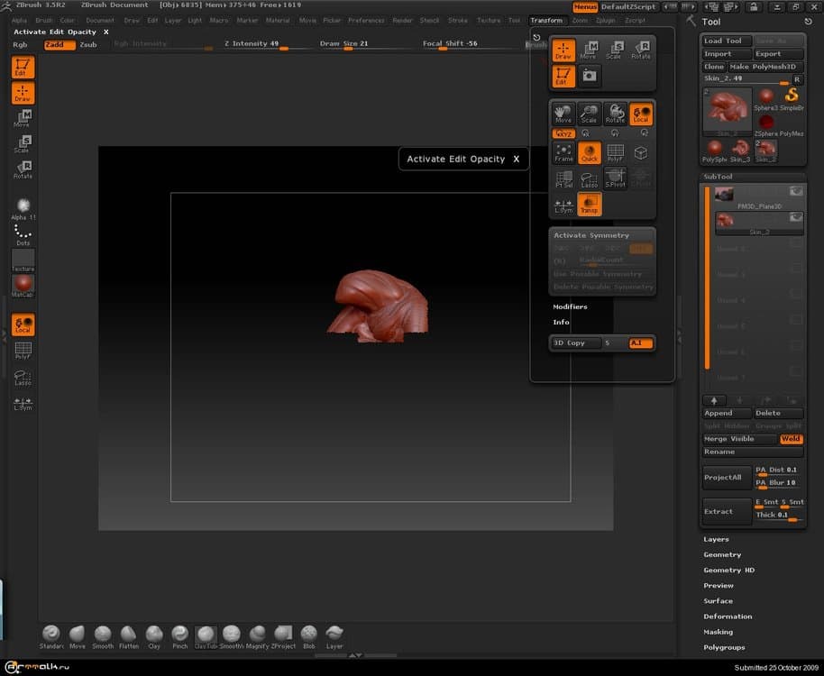This screenshot has height=676, width=824.
Task: Toggle visibility eye of PM3D_Plane3D subtool
Action: point(795,191)
